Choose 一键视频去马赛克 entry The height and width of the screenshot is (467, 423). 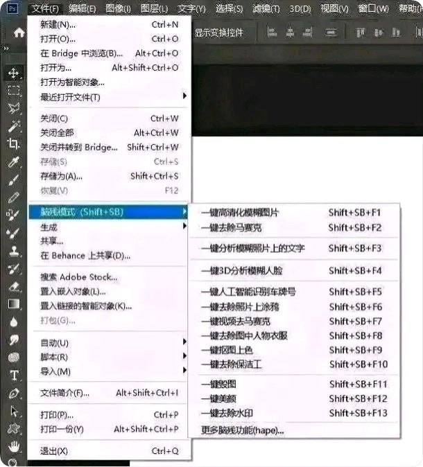coord(294,321)
